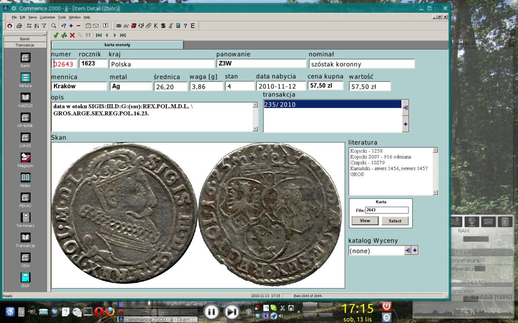This screenshot has width=518, height=323.
Task: Open the LUKAS sidebar icon
Action: [x=25, y=137]
